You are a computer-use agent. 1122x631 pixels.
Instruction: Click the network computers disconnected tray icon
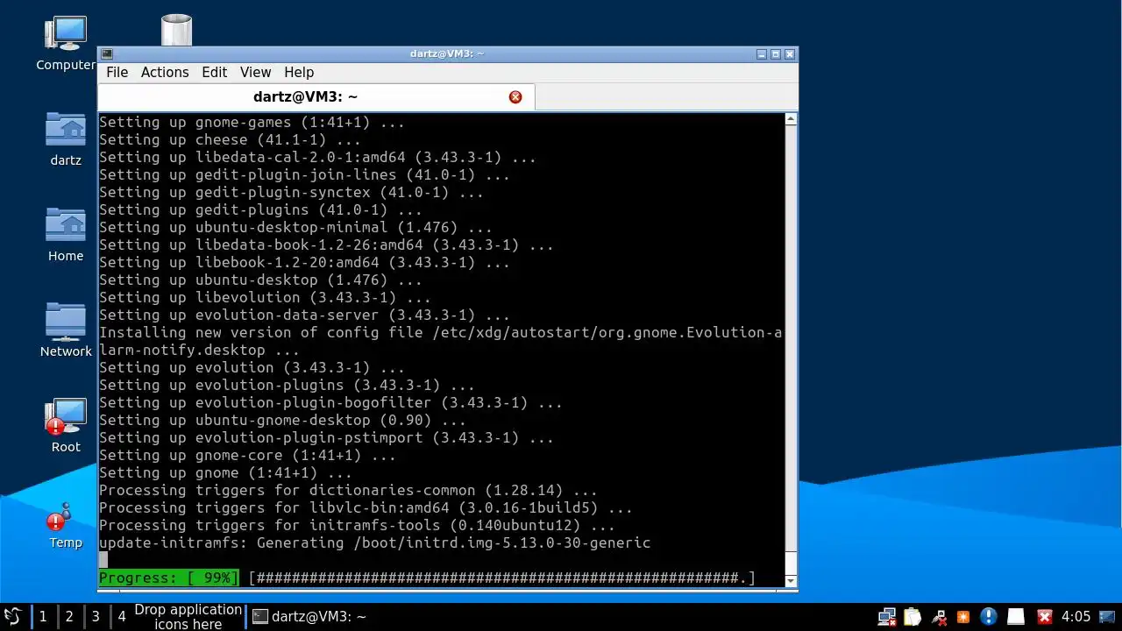click(887, 616)
